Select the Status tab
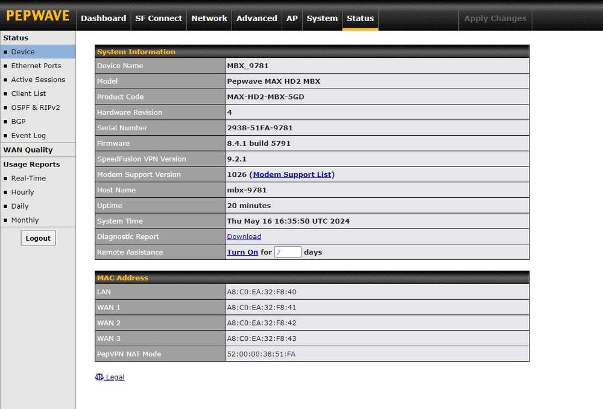 point(361,19)
